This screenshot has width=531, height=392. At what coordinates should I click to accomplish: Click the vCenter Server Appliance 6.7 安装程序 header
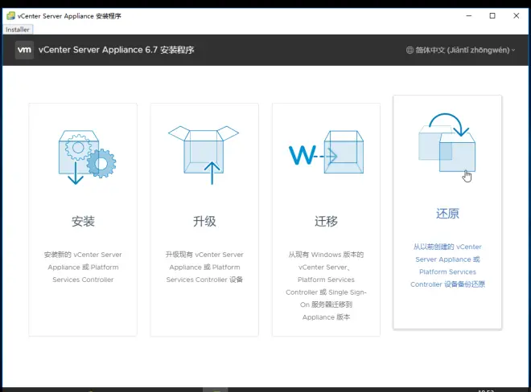coord(116,50)
